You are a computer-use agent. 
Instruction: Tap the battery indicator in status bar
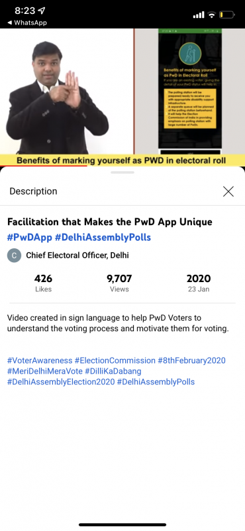226,15
